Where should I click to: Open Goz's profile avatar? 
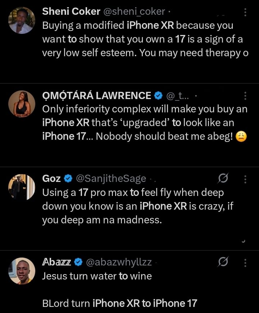pyautogui.click(x=22, y=188)
